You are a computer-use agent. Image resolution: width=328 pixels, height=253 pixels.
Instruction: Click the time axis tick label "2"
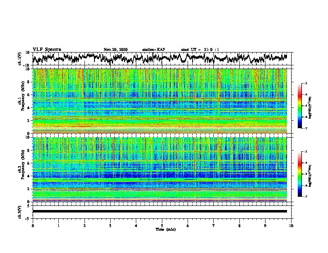(x=84, y=226)
